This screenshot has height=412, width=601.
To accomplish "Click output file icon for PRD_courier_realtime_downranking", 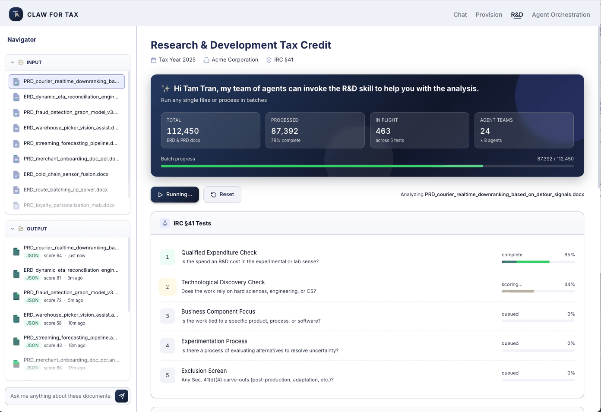I will [x=16, y=252].
